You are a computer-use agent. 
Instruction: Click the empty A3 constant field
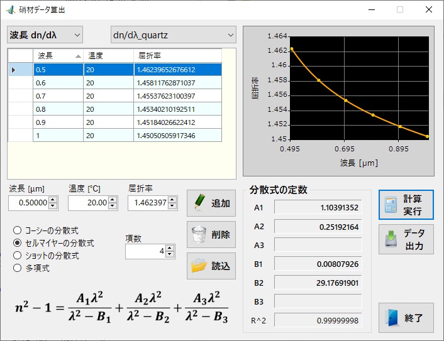coord(318,245)
